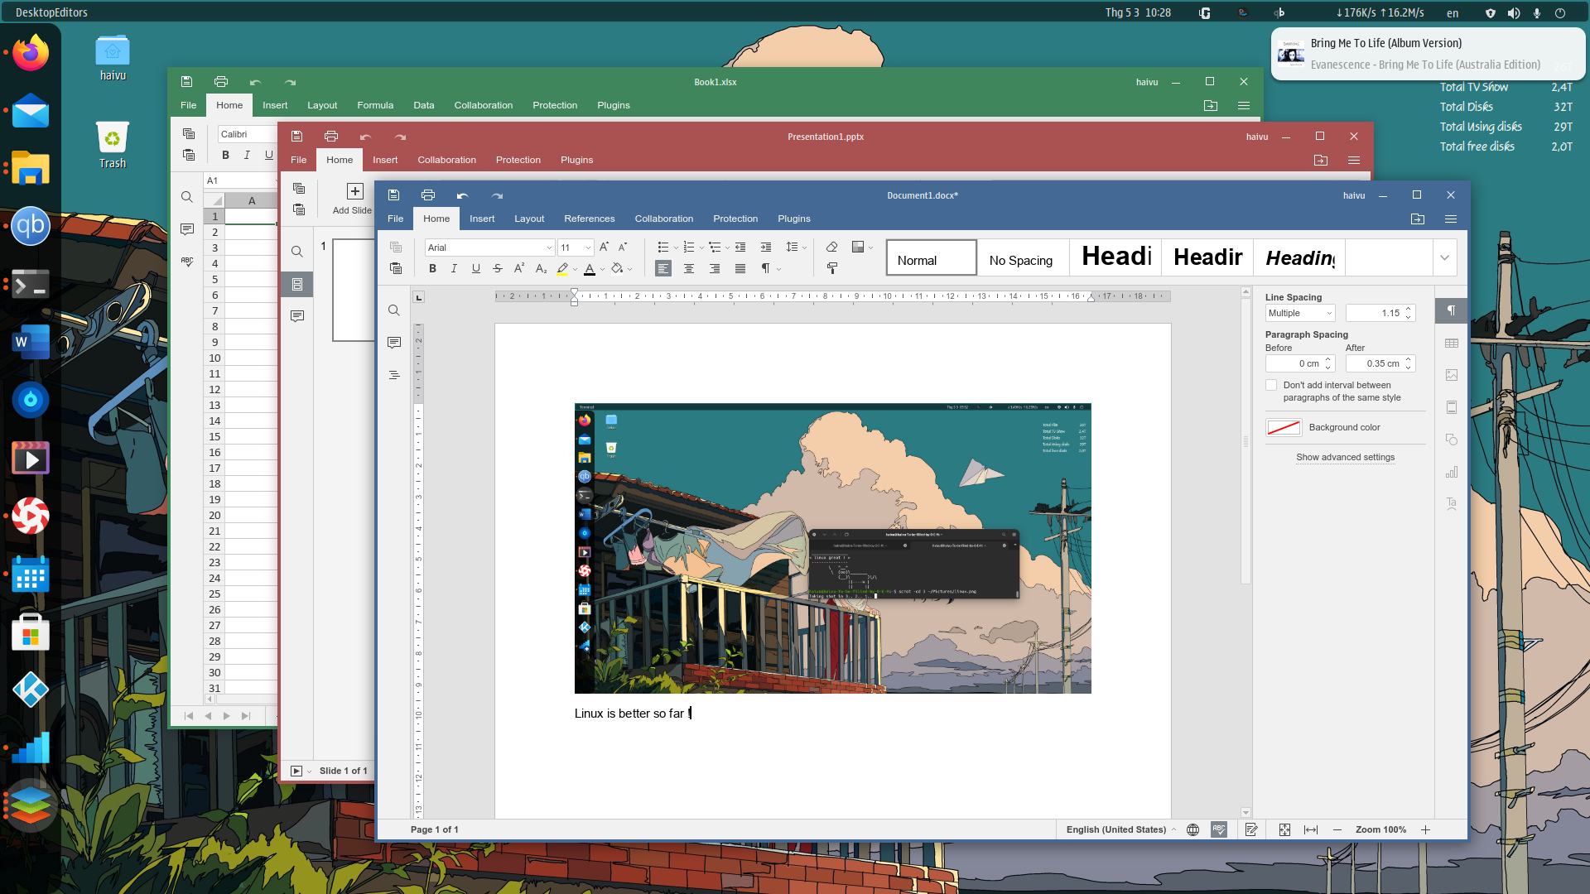1590x894 pixels.
Task: Justify the paragraph text
Action: tap(740, 268)
